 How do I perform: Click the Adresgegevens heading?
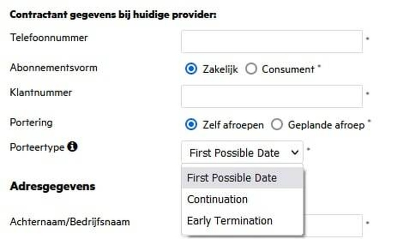pos(52,187)
